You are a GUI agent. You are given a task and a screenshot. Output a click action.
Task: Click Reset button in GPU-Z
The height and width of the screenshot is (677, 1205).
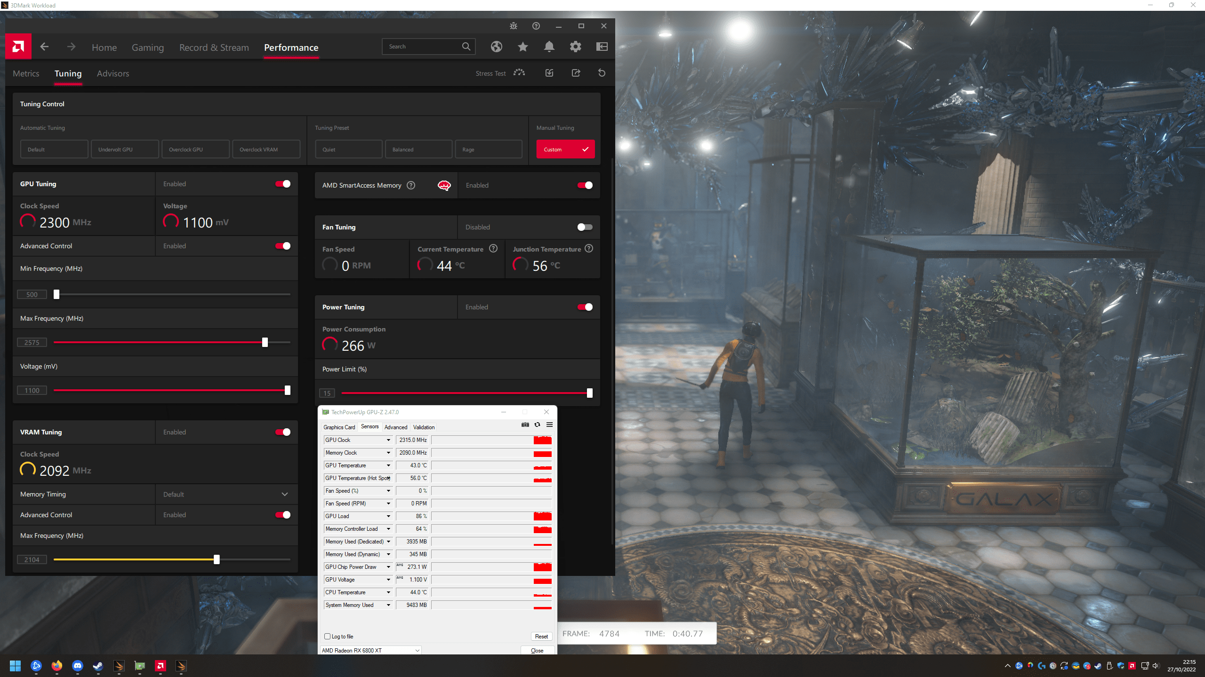(x=541, y=636)
